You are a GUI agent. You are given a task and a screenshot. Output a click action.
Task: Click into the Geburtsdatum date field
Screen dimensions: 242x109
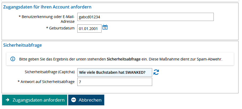pyautogui.click(x=89, y=29)
